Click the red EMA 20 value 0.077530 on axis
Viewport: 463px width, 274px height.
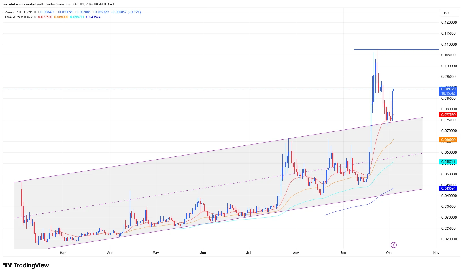pyautogui.click(x=448, y=115)
